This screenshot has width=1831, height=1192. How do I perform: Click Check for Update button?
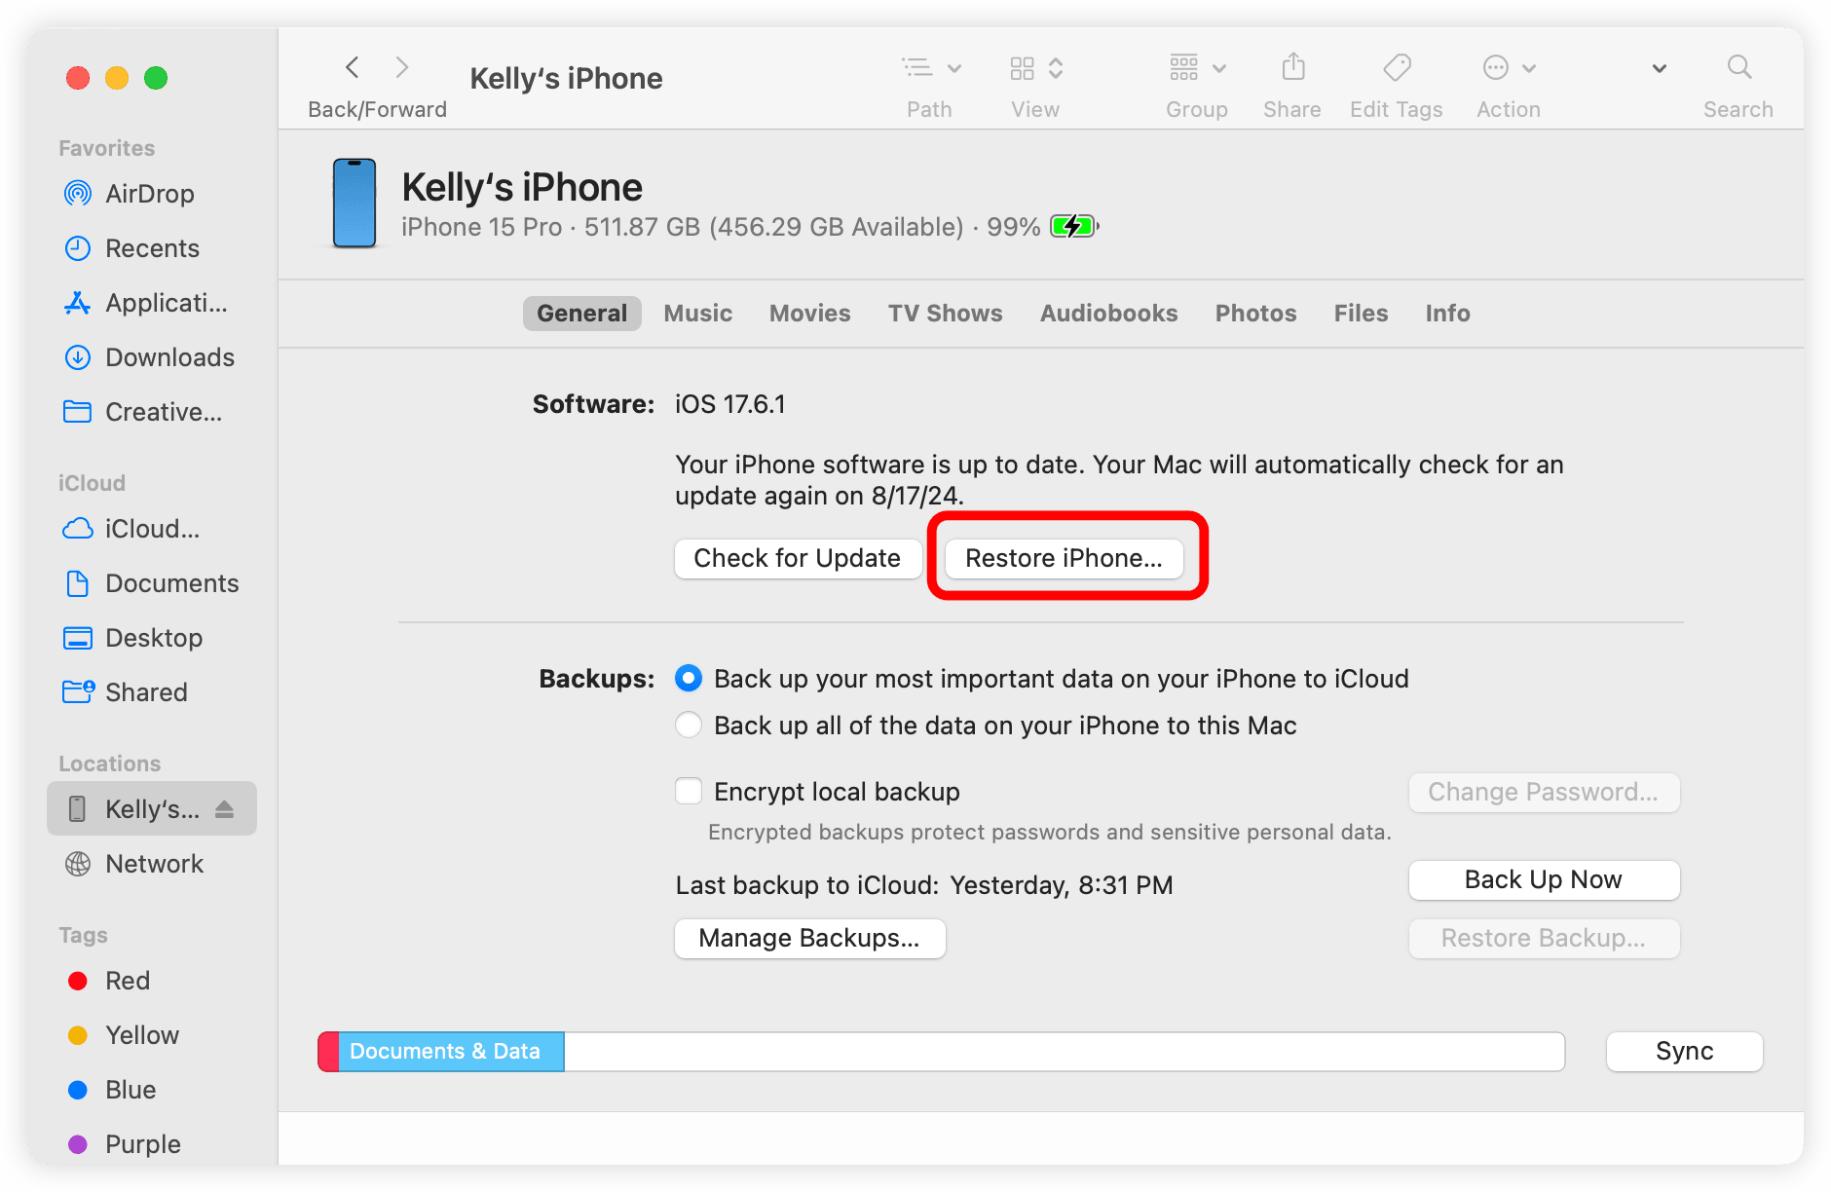[x=798, y=558]
